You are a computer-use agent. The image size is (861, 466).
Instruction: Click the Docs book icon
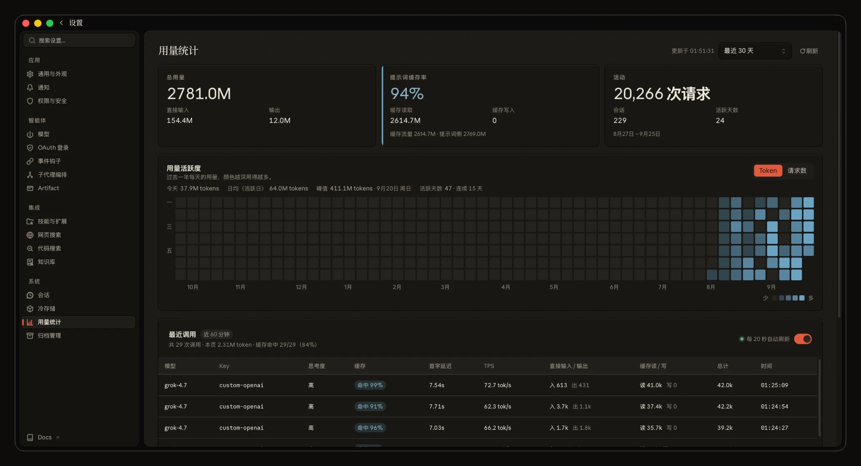(x=30, y=437)
